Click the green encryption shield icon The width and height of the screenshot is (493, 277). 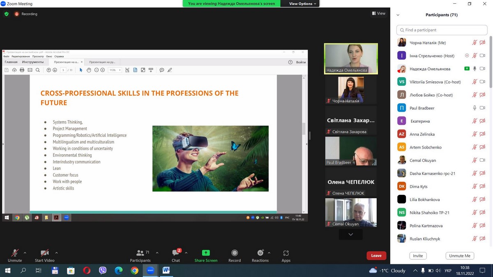[x=6, y=14]
